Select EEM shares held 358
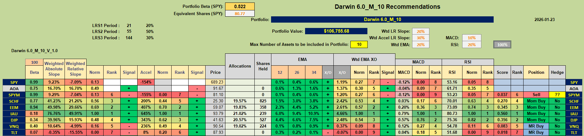 (263, 107)
